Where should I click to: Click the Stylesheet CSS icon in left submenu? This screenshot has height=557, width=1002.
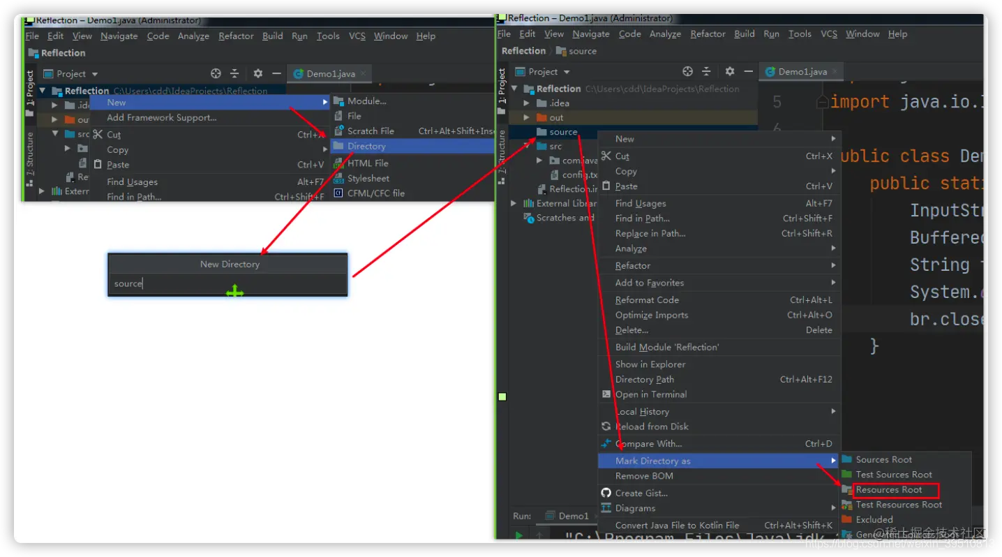click(x=338, y=179)
